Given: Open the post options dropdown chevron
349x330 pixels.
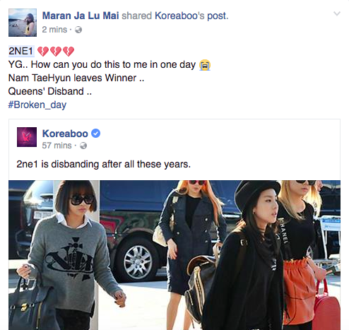Looking at the screenshot, I should click(337, 13).
